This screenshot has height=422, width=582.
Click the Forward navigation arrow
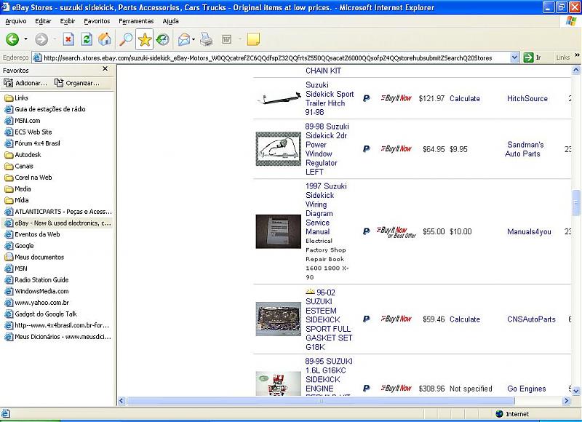(41, 39)
